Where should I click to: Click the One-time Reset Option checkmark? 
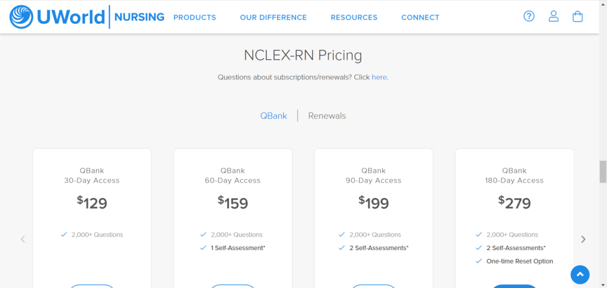tap(479, 261)
